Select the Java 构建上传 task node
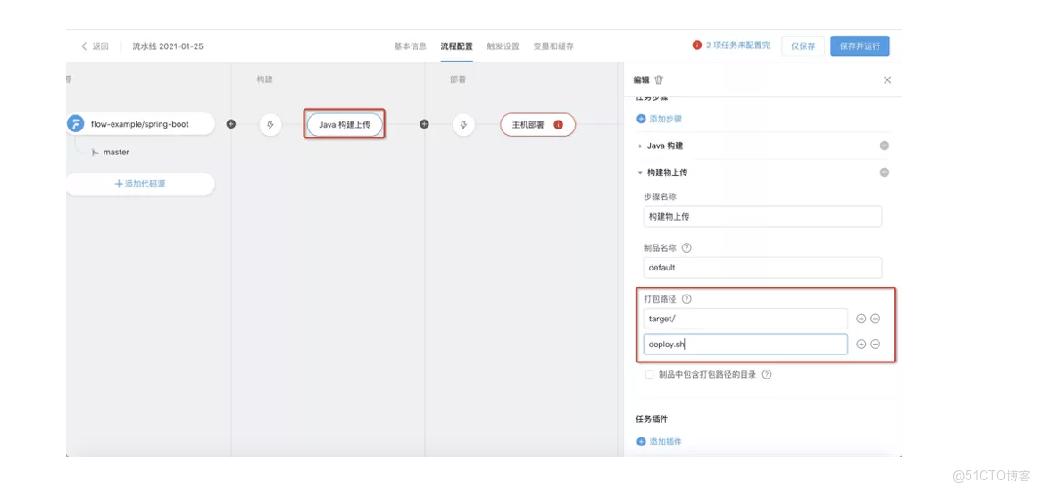 [x=345, y=124]
